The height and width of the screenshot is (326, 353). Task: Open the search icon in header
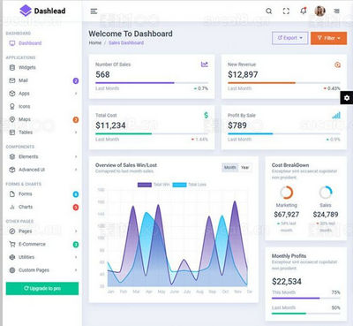[268, 11]
